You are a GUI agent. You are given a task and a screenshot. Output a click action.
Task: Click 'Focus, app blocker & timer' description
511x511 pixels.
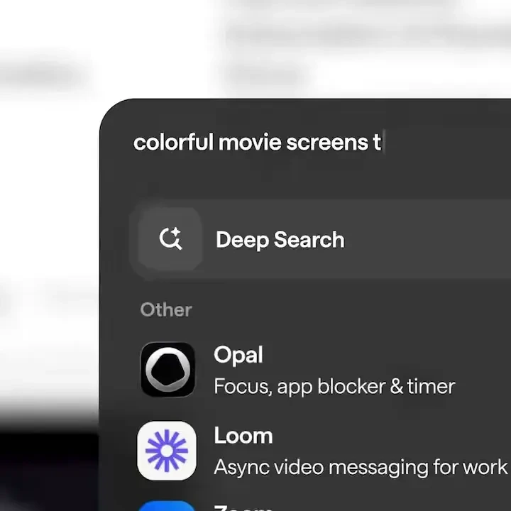coord(334,387)
